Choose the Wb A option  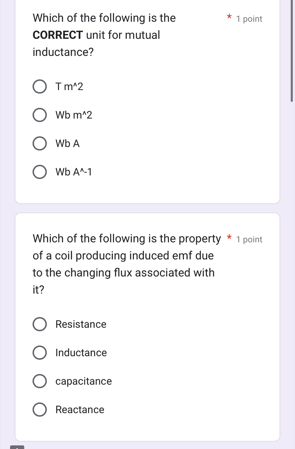click(x=40, y=144)
